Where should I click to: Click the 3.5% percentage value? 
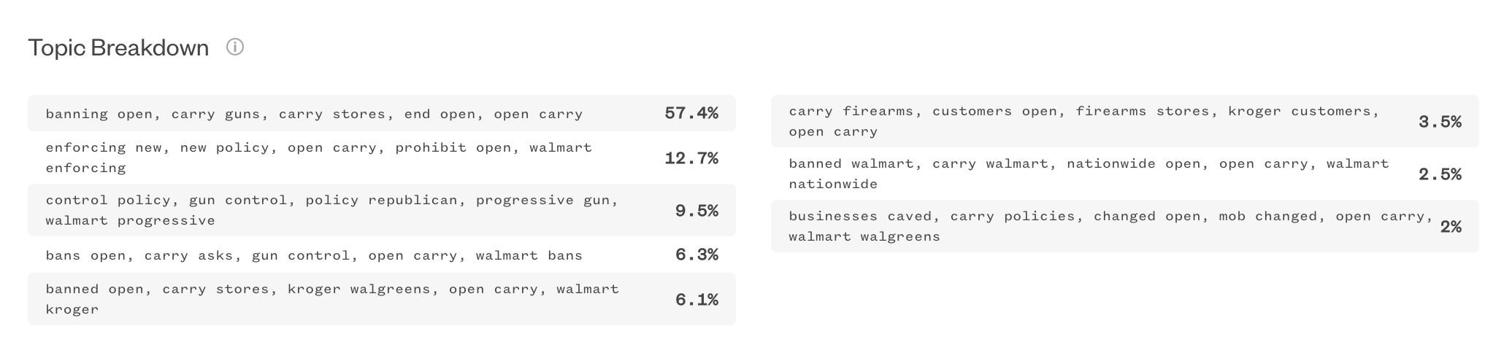pyautogui.click(x=1440, y=122)
